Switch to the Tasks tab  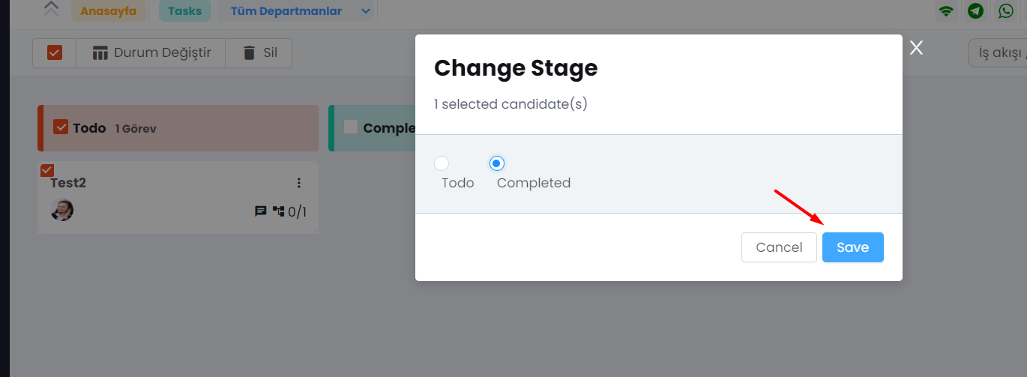tap(185, 11)
